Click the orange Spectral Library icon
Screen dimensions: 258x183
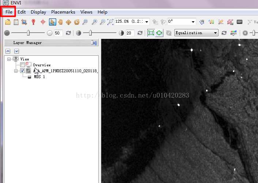[211, 22]
